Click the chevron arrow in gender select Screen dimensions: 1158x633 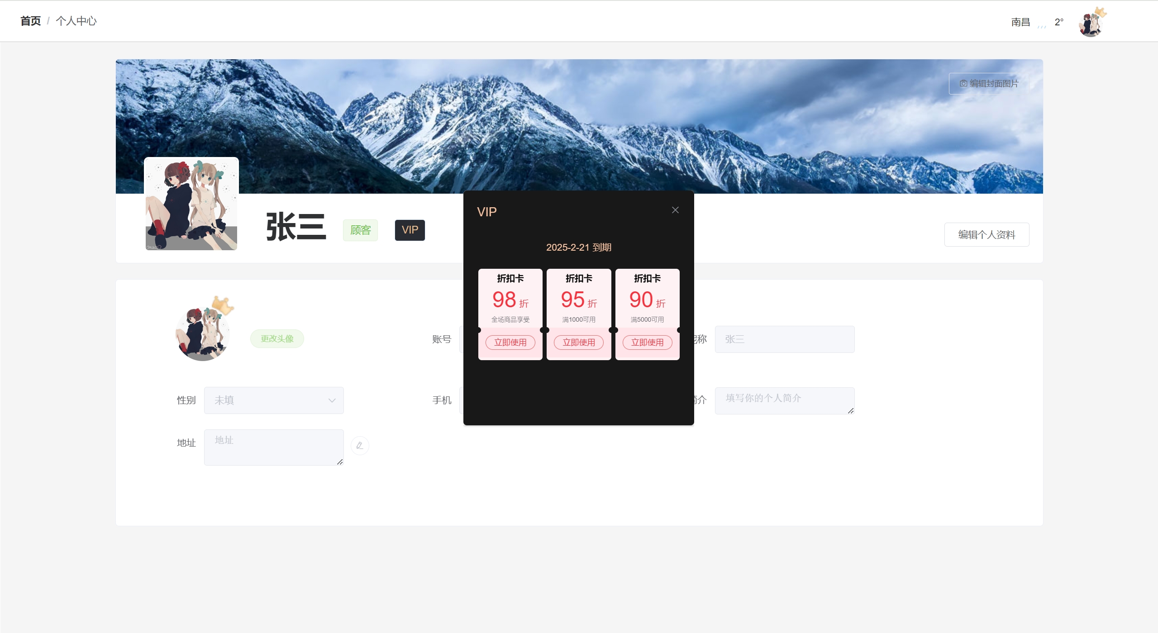tap(332, 400)
